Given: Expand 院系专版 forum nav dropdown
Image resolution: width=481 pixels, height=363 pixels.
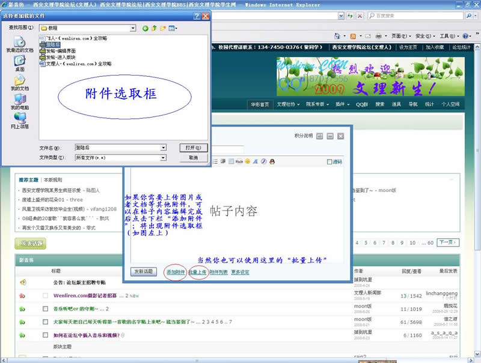Looking at the screenshot, I should pos(317,104).
